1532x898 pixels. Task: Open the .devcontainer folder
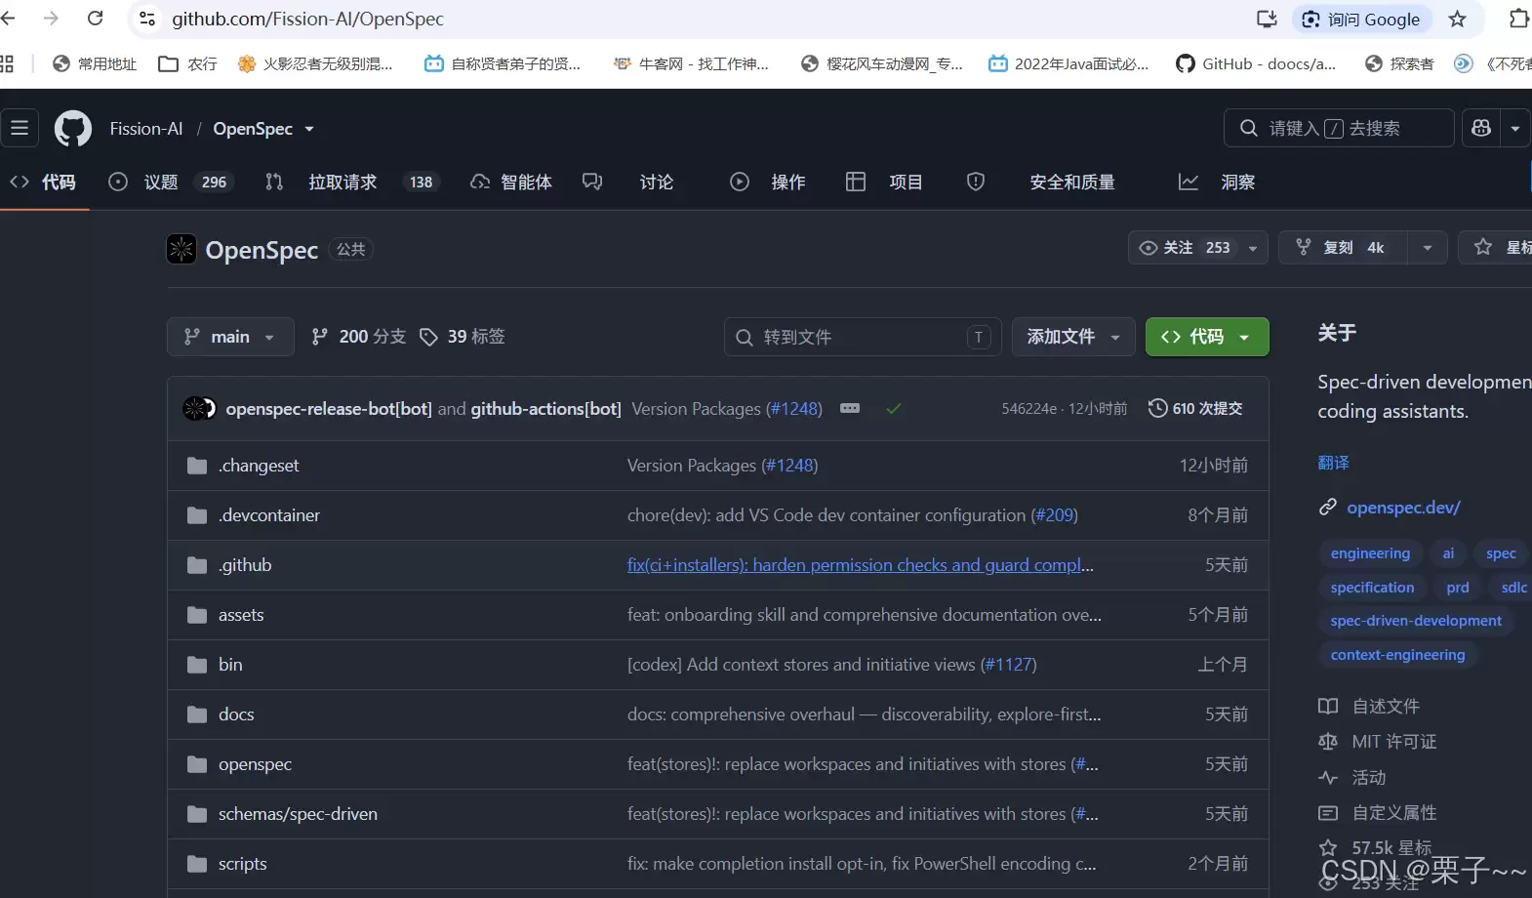(x=269, y=515)
